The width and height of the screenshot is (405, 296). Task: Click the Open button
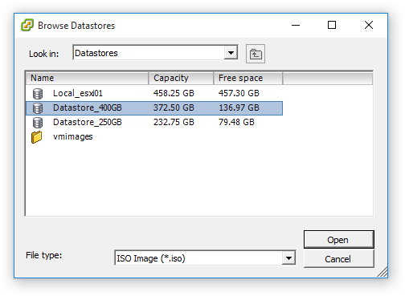pyautogui.click(x=339, y=240)
